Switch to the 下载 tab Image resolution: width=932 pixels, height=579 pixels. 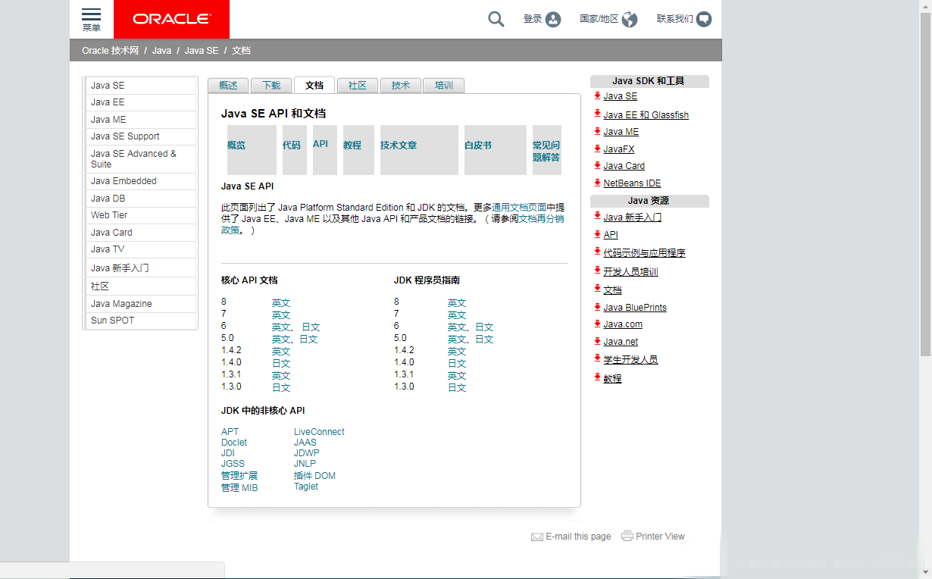point(271,86)
